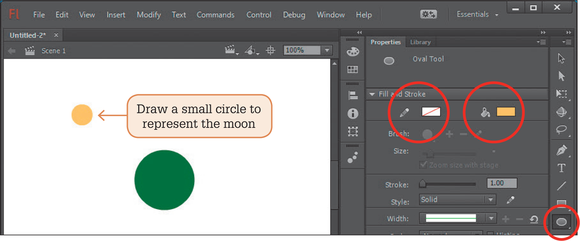Activate the Pen tool

(561, 150)
